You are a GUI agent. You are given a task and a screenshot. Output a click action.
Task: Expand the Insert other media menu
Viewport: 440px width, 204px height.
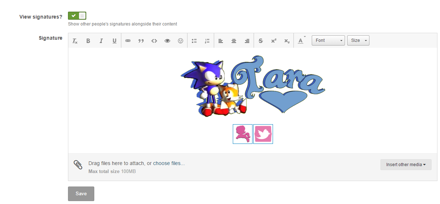click(406, 165)
